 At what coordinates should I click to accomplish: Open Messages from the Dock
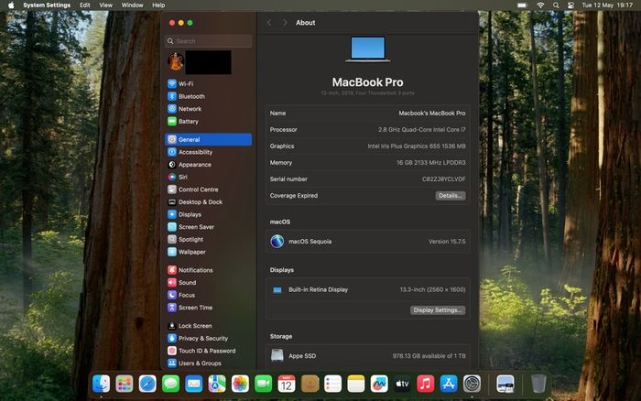pos(170,384)
